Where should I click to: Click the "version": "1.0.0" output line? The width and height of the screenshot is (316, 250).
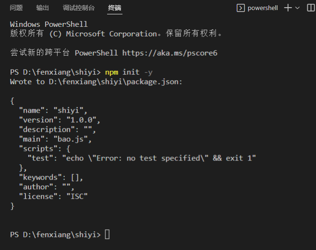point(59,120)
